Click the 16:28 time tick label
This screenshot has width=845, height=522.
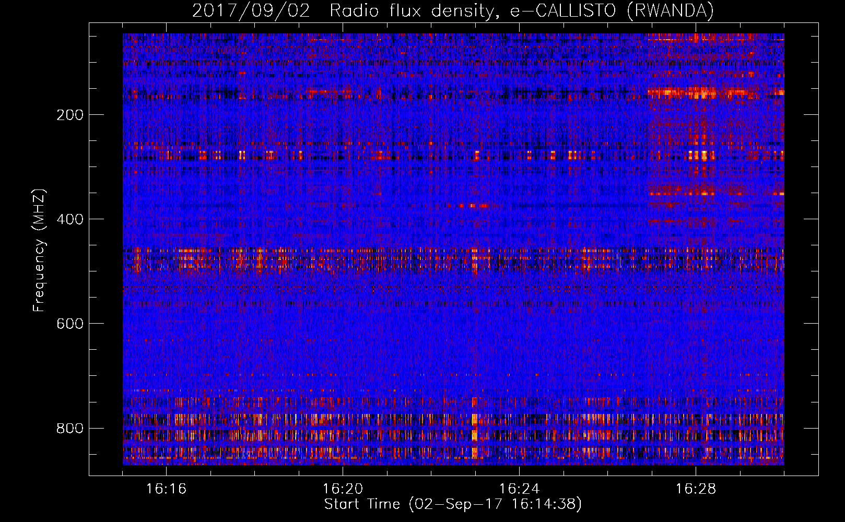tap(696, 489)
